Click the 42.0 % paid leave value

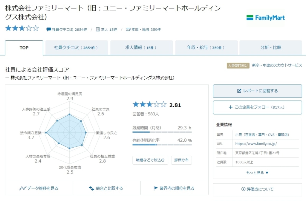coord(185,140)
